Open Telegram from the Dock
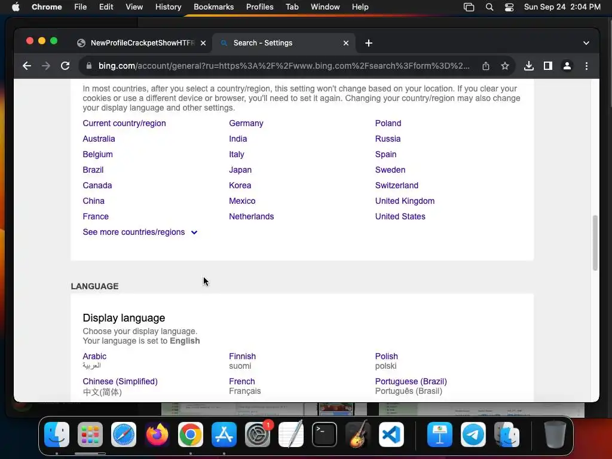This screenshot has width=612, height=459. pos(473,434)
